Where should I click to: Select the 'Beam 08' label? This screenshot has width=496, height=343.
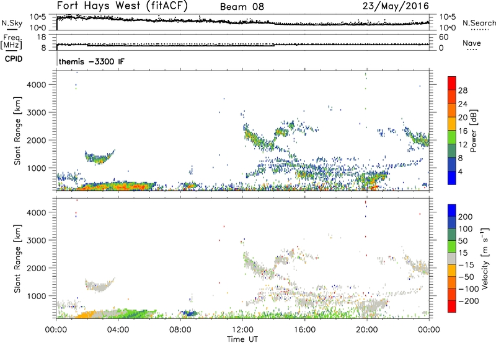click(x=242, y=7)
